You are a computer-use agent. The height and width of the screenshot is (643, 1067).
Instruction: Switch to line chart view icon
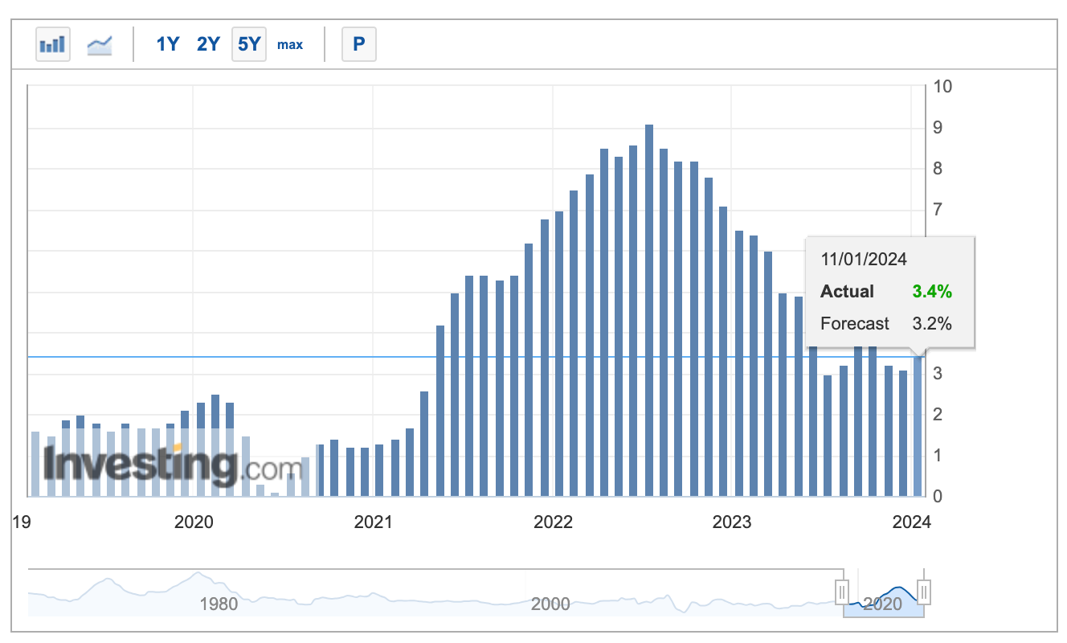100,44
